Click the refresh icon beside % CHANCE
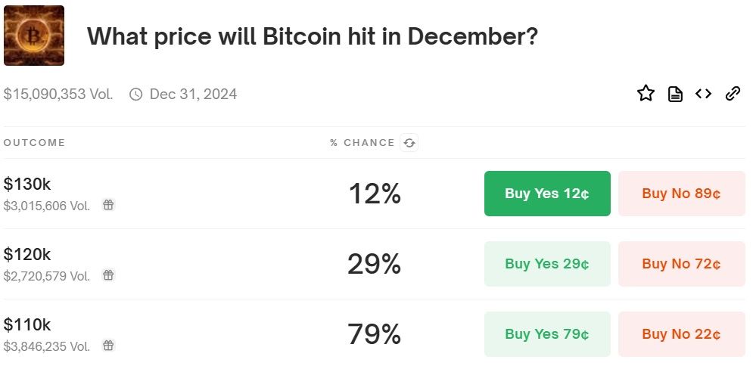The height and width of the screenshot is (369, 756). coord(409,143)
